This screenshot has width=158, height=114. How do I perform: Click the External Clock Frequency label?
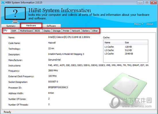tap(21, 76)
